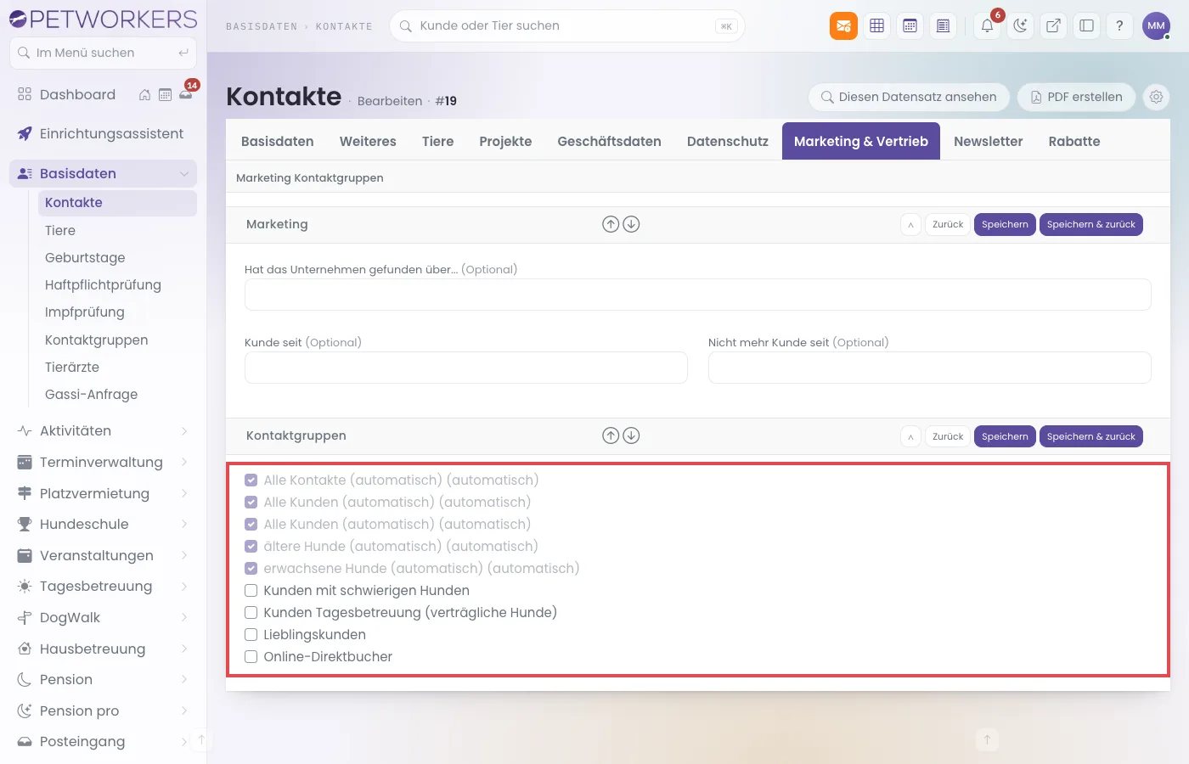Click the Kunde seit date field
Viewport: 1189px width, 764px height.
(x=466, y=368)
